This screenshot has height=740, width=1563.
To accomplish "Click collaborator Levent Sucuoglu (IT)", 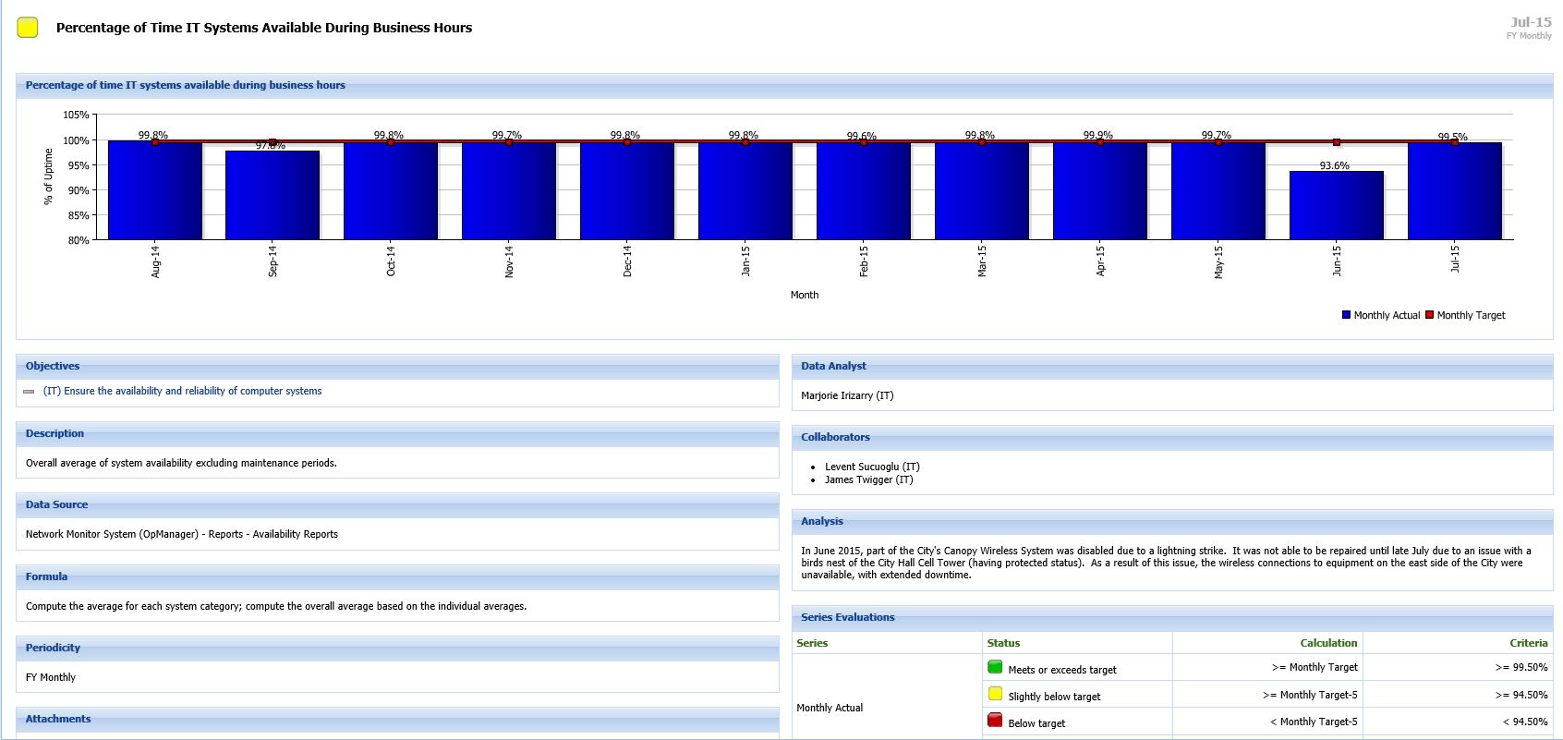I will [x=872, y=467].
